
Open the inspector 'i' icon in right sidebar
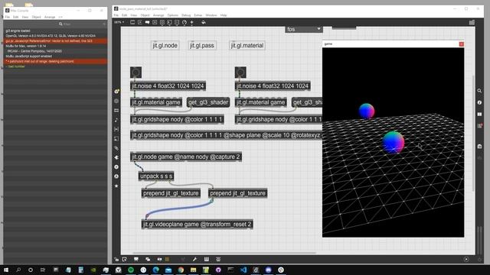click(x=479, y=102)
